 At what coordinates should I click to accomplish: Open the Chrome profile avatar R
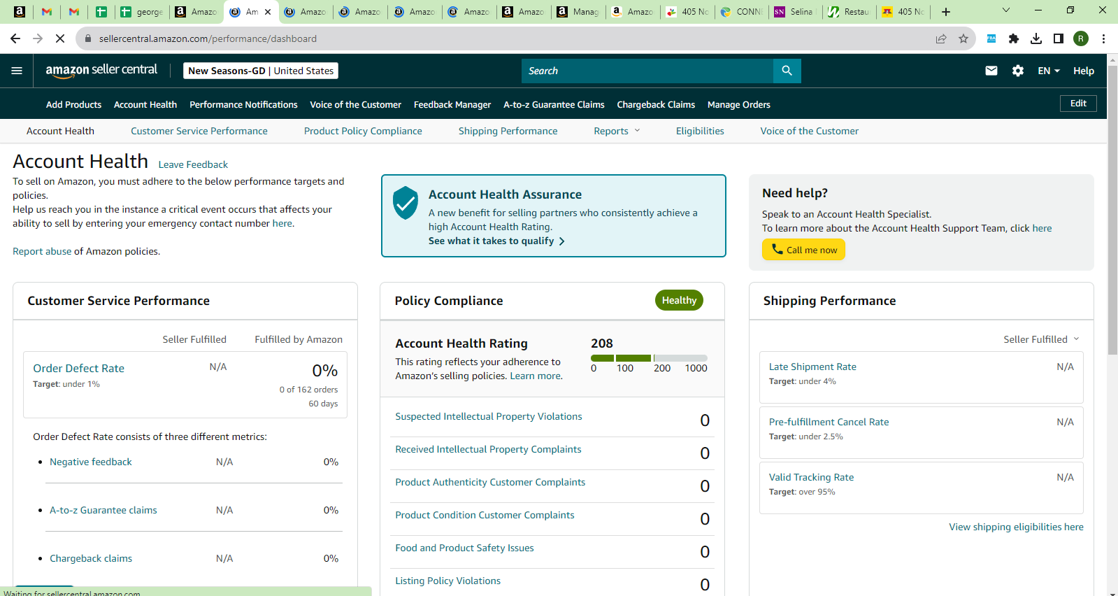[1081, 38]
